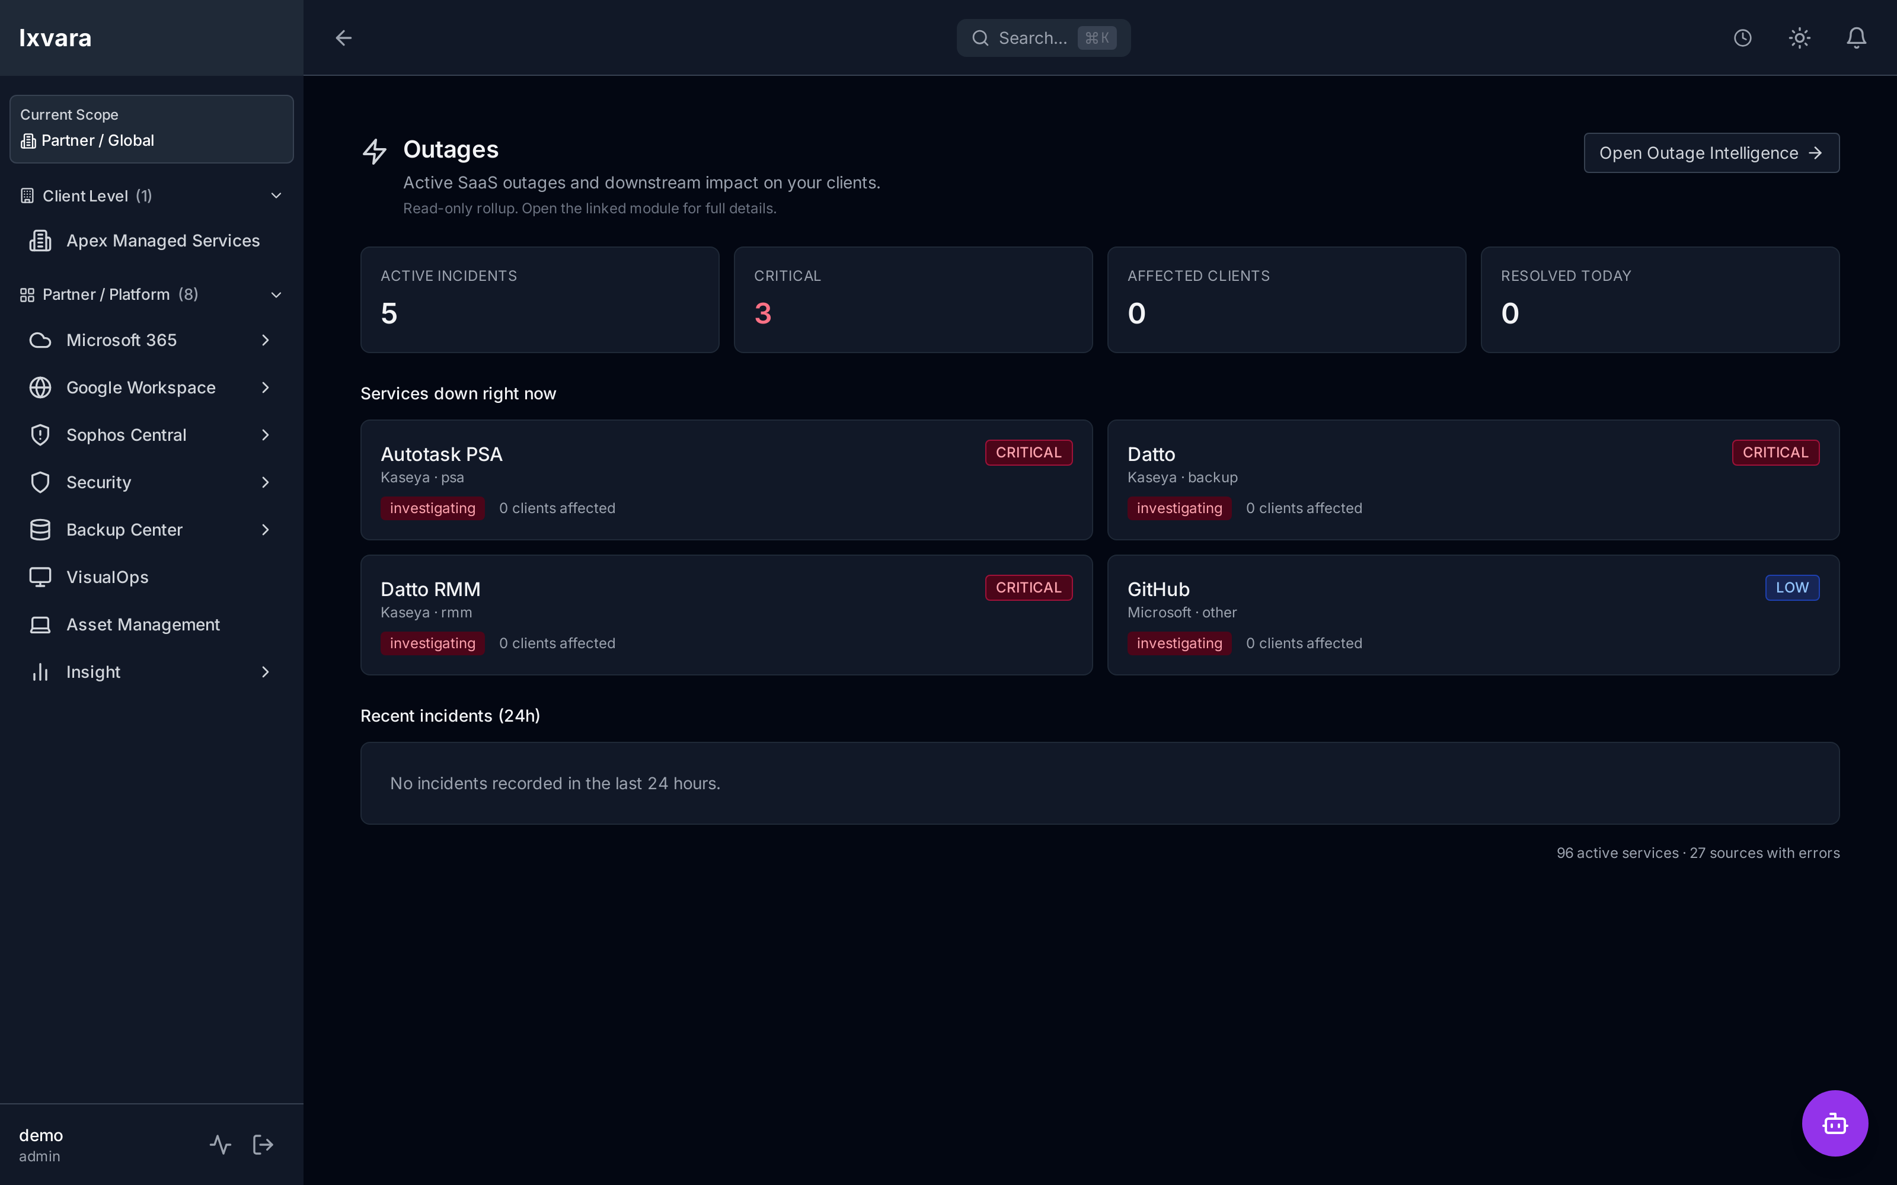Click the logout icon
The image size is (1897, 1185).
[x=263, y=1144]
